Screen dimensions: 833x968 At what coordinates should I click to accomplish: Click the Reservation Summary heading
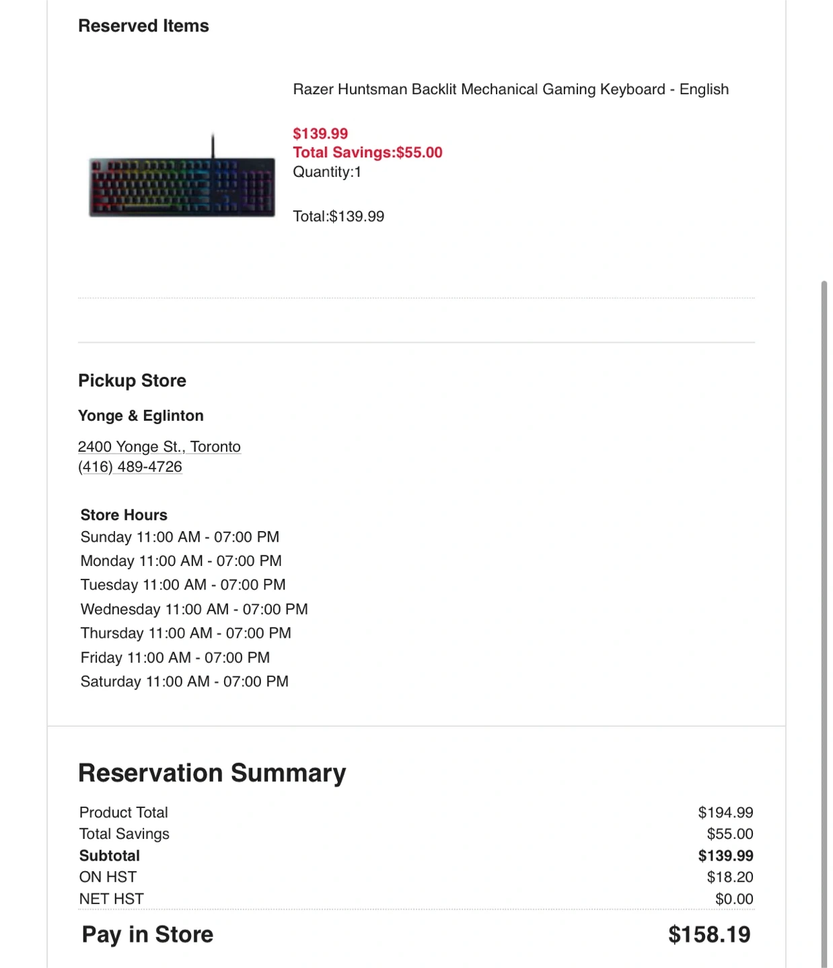[x=212, y=773]
